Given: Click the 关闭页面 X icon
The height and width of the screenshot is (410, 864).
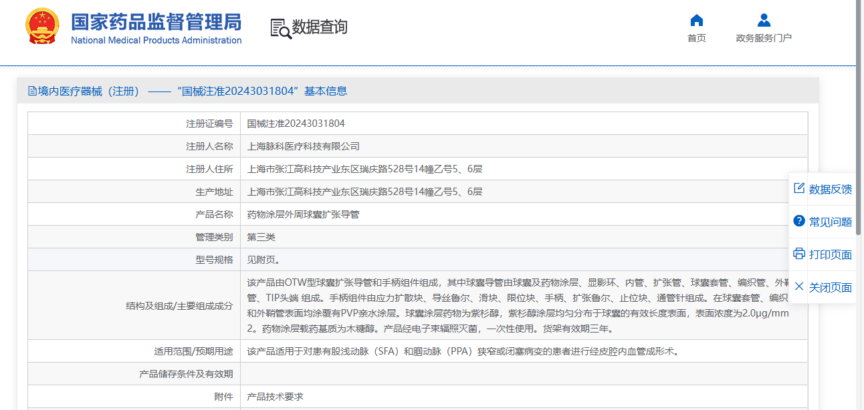Looking at the screenshot, I should tap(799, 286).
